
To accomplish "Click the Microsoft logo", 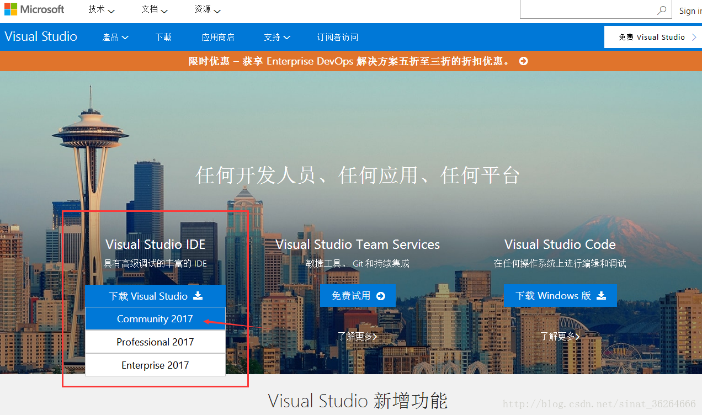I will [34, 9].
